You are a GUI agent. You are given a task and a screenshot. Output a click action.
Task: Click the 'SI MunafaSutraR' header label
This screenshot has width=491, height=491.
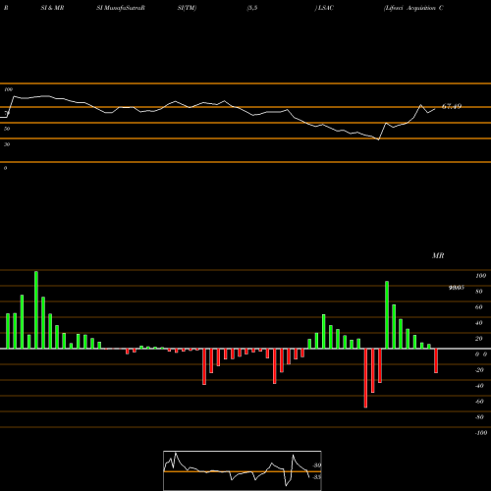pyautogui.click(x=121, y=8)
